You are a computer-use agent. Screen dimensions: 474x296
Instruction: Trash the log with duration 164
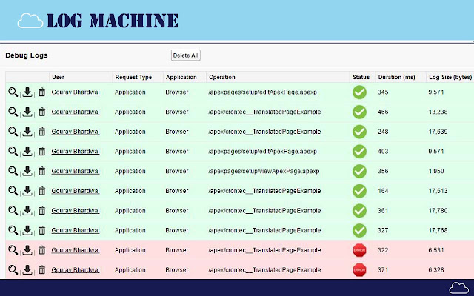click(41, 191)
